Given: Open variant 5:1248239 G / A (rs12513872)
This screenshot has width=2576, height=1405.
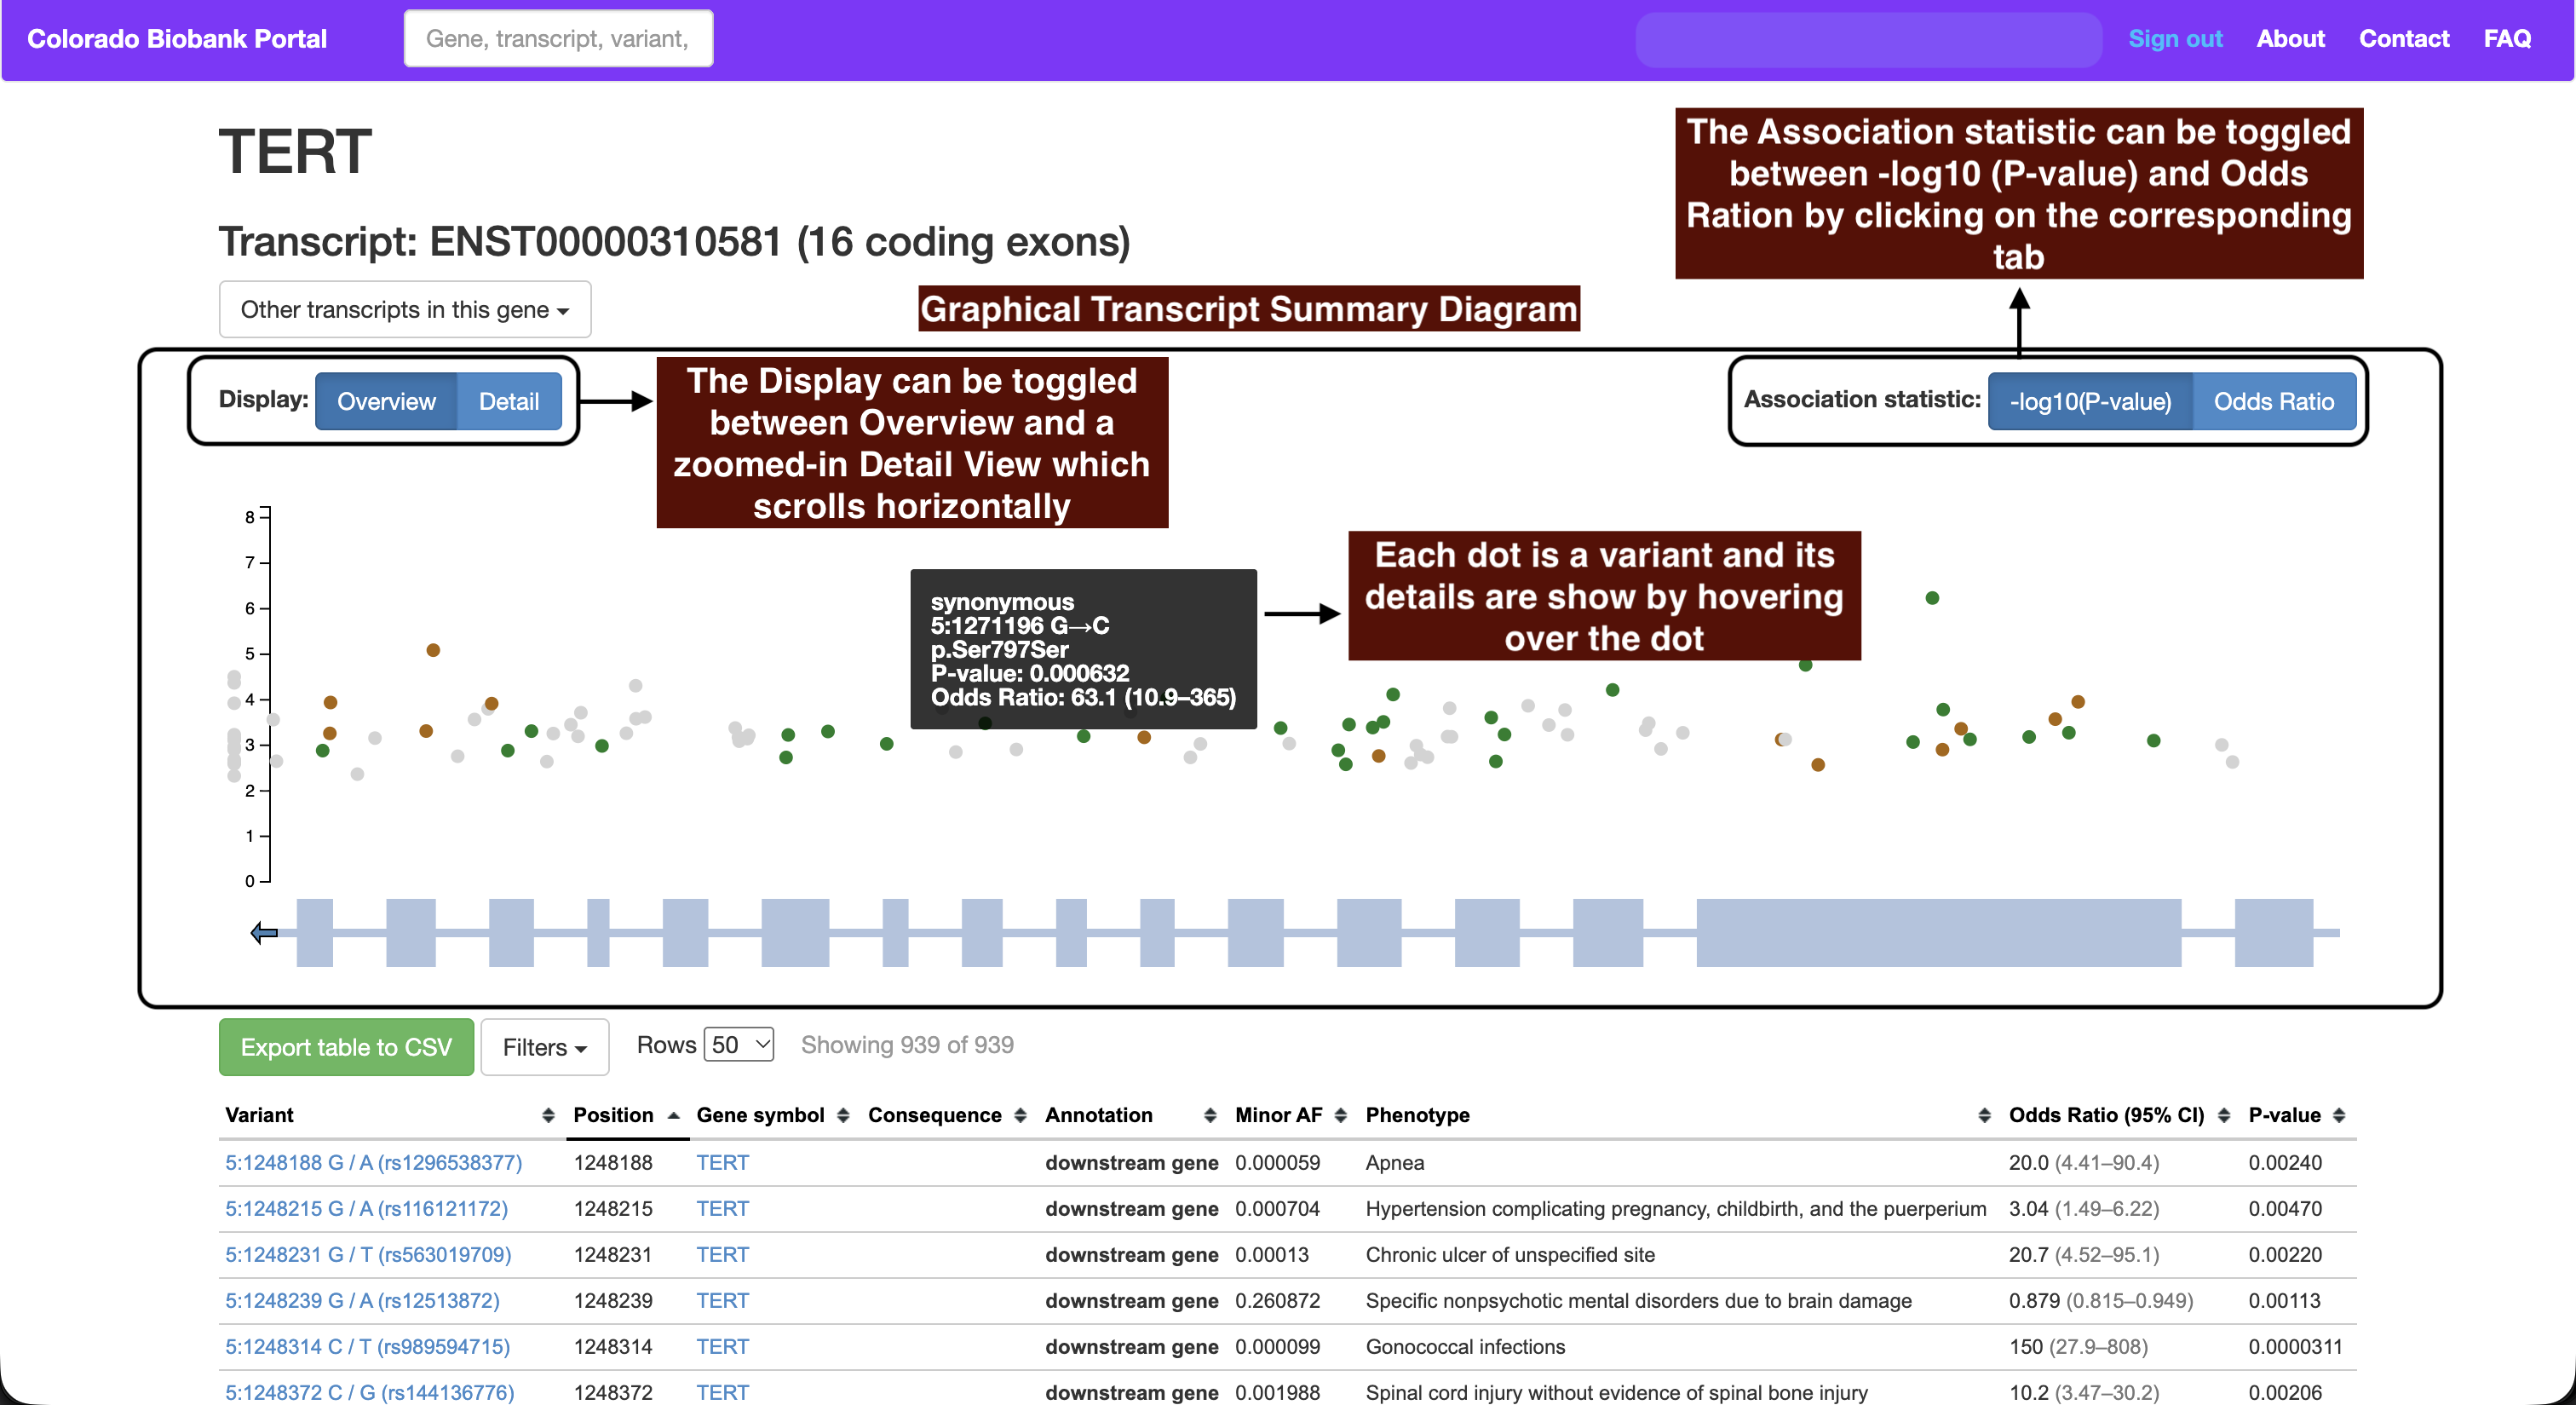Looking at the screenshot, I should [362, 1301].
